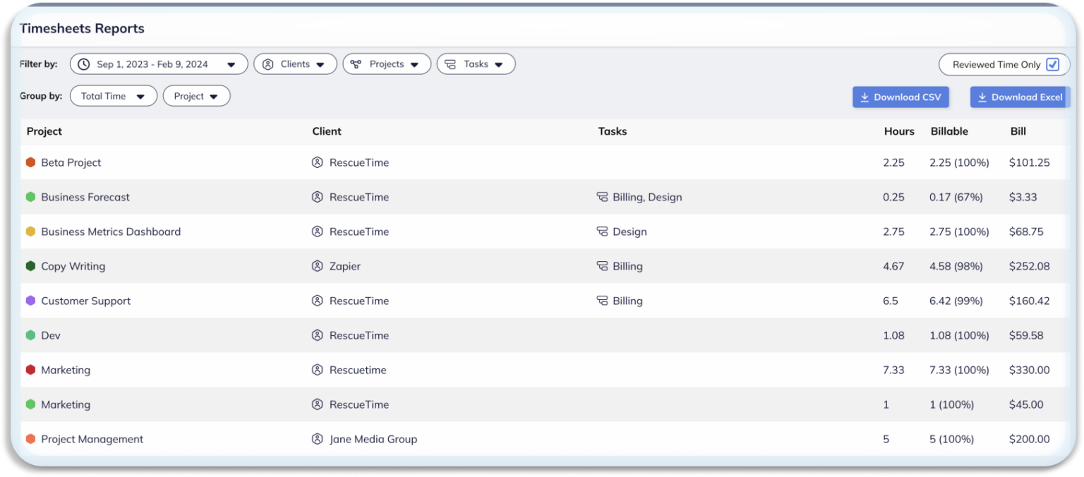Click the Download Excel button
Screen dimensions: 1084x477
1020,97
